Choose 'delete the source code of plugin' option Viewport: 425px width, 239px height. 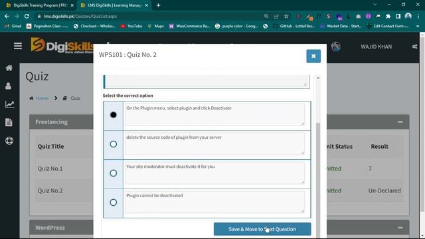point(114,144)
